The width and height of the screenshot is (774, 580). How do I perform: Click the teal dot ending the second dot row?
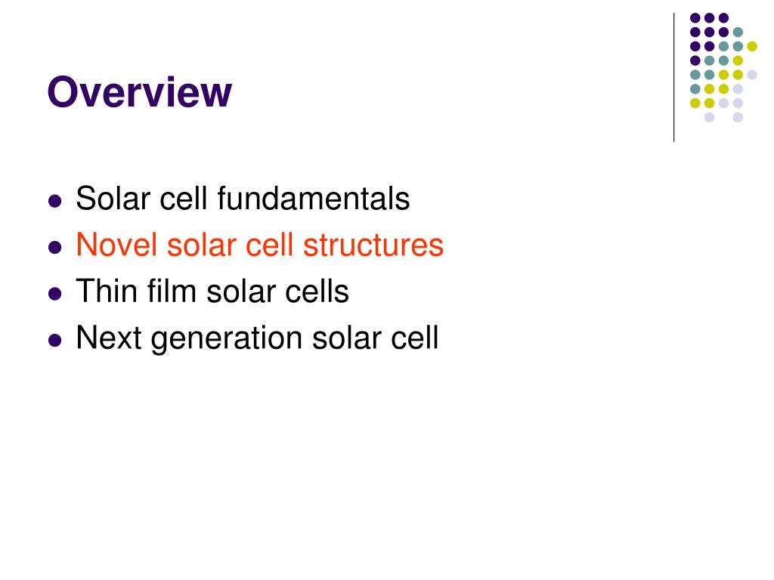(x=738, y=32)
